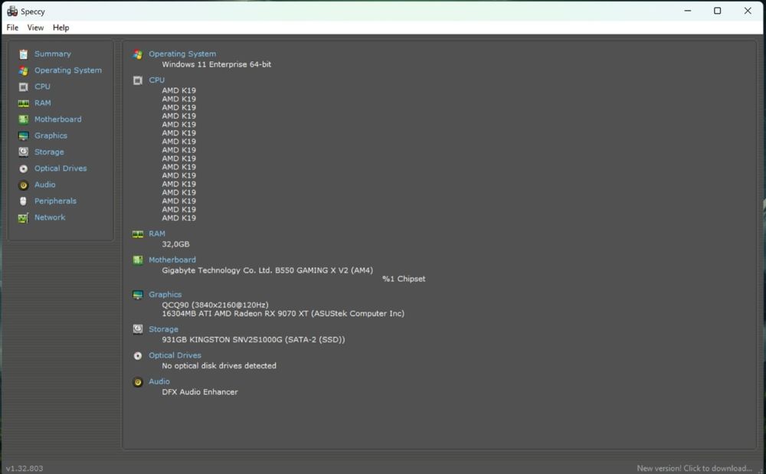Click the Summary clipboard icon in sidebar

click(24, 54)
